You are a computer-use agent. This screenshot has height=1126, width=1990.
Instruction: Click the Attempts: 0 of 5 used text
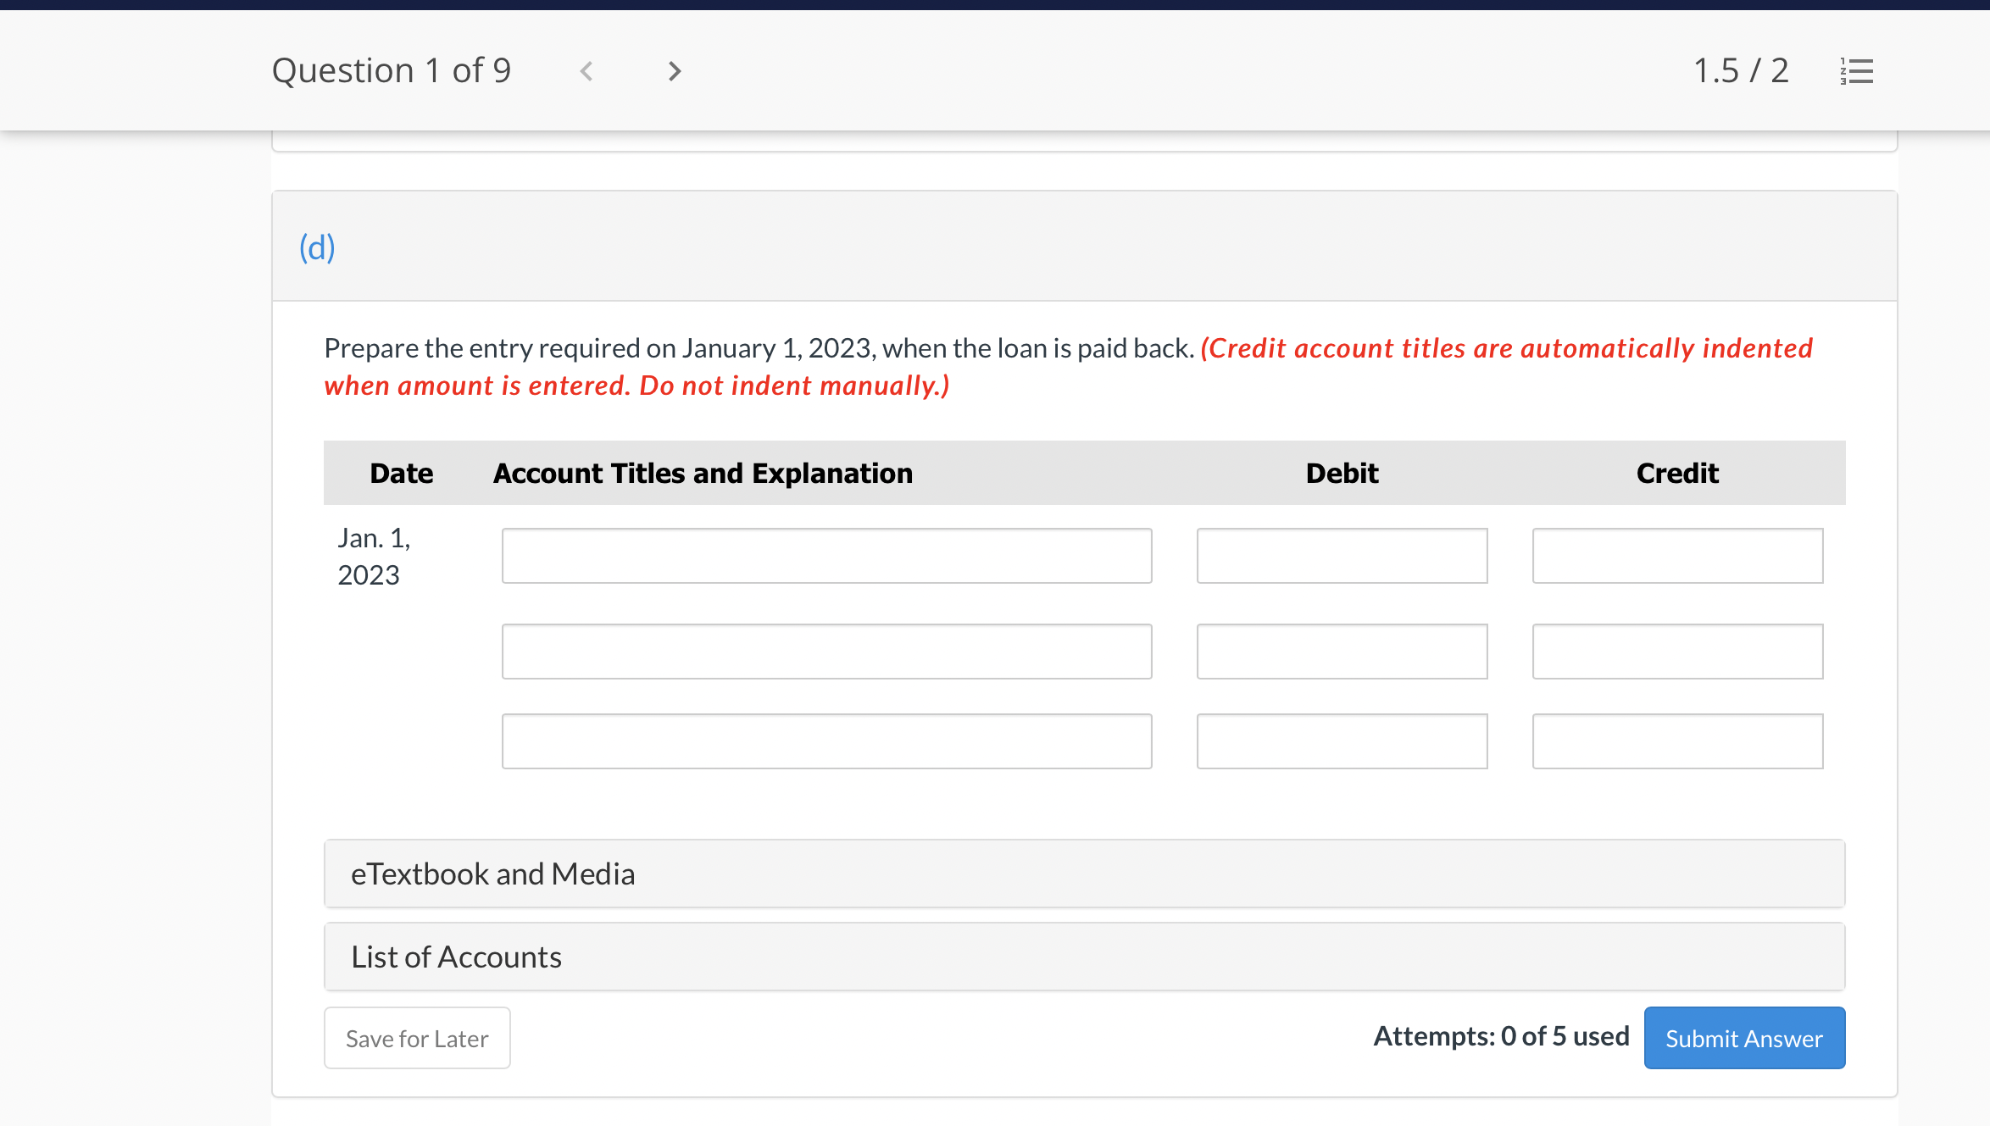1501,1036
